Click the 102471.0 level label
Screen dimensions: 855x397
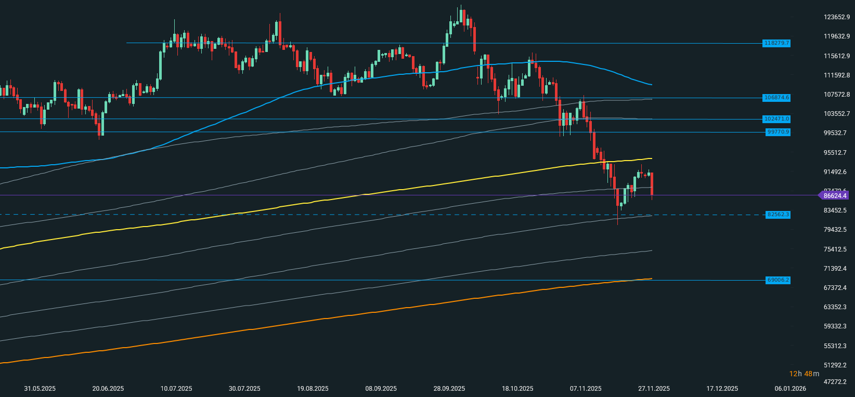pos(776,119)
